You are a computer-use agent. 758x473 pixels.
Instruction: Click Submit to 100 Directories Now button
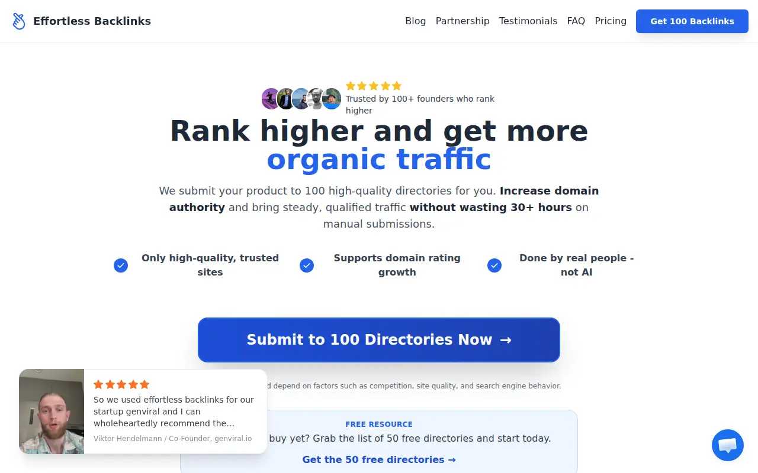pos(379,340)
